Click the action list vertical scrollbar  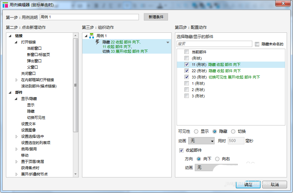(x=75, y=85)
